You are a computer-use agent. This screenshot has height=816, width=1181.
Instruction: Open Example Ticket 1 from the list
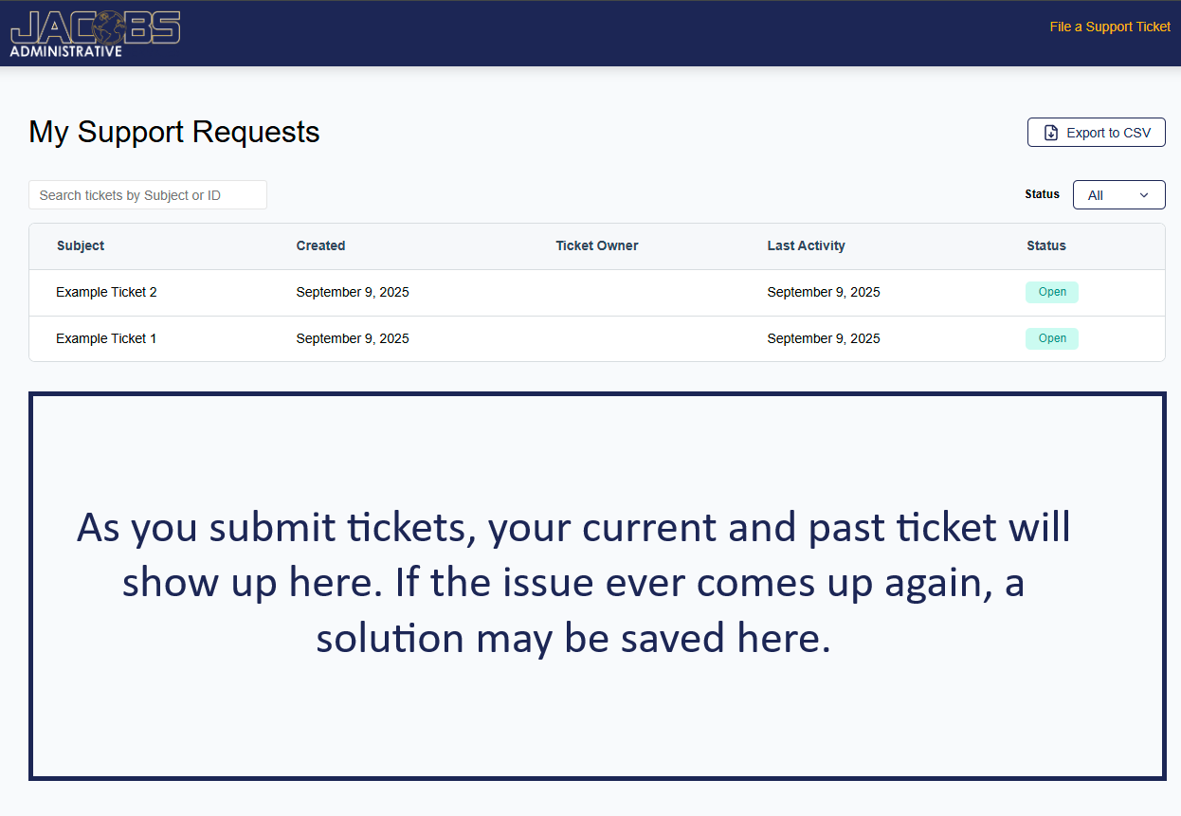pyautogui.click(x=106, y=338)
